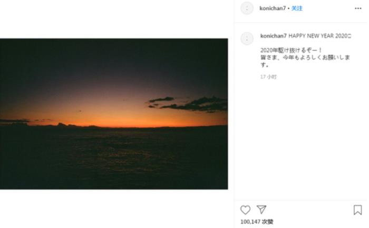Open the konichan7 username in the post header
This screenshot has width=369, height=228.
(x=273, y=8)
